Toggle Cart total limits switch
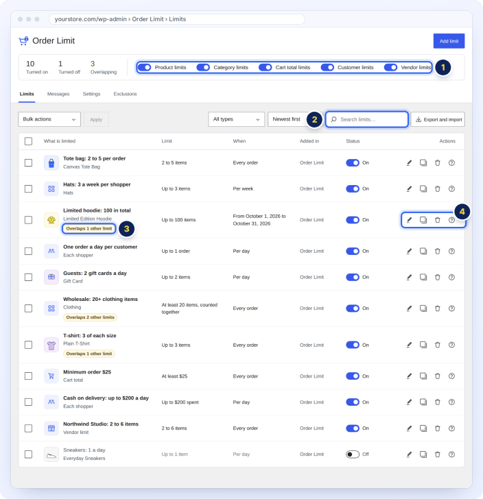This screenshot has width=483, height=499. click(x=265, y=67)
